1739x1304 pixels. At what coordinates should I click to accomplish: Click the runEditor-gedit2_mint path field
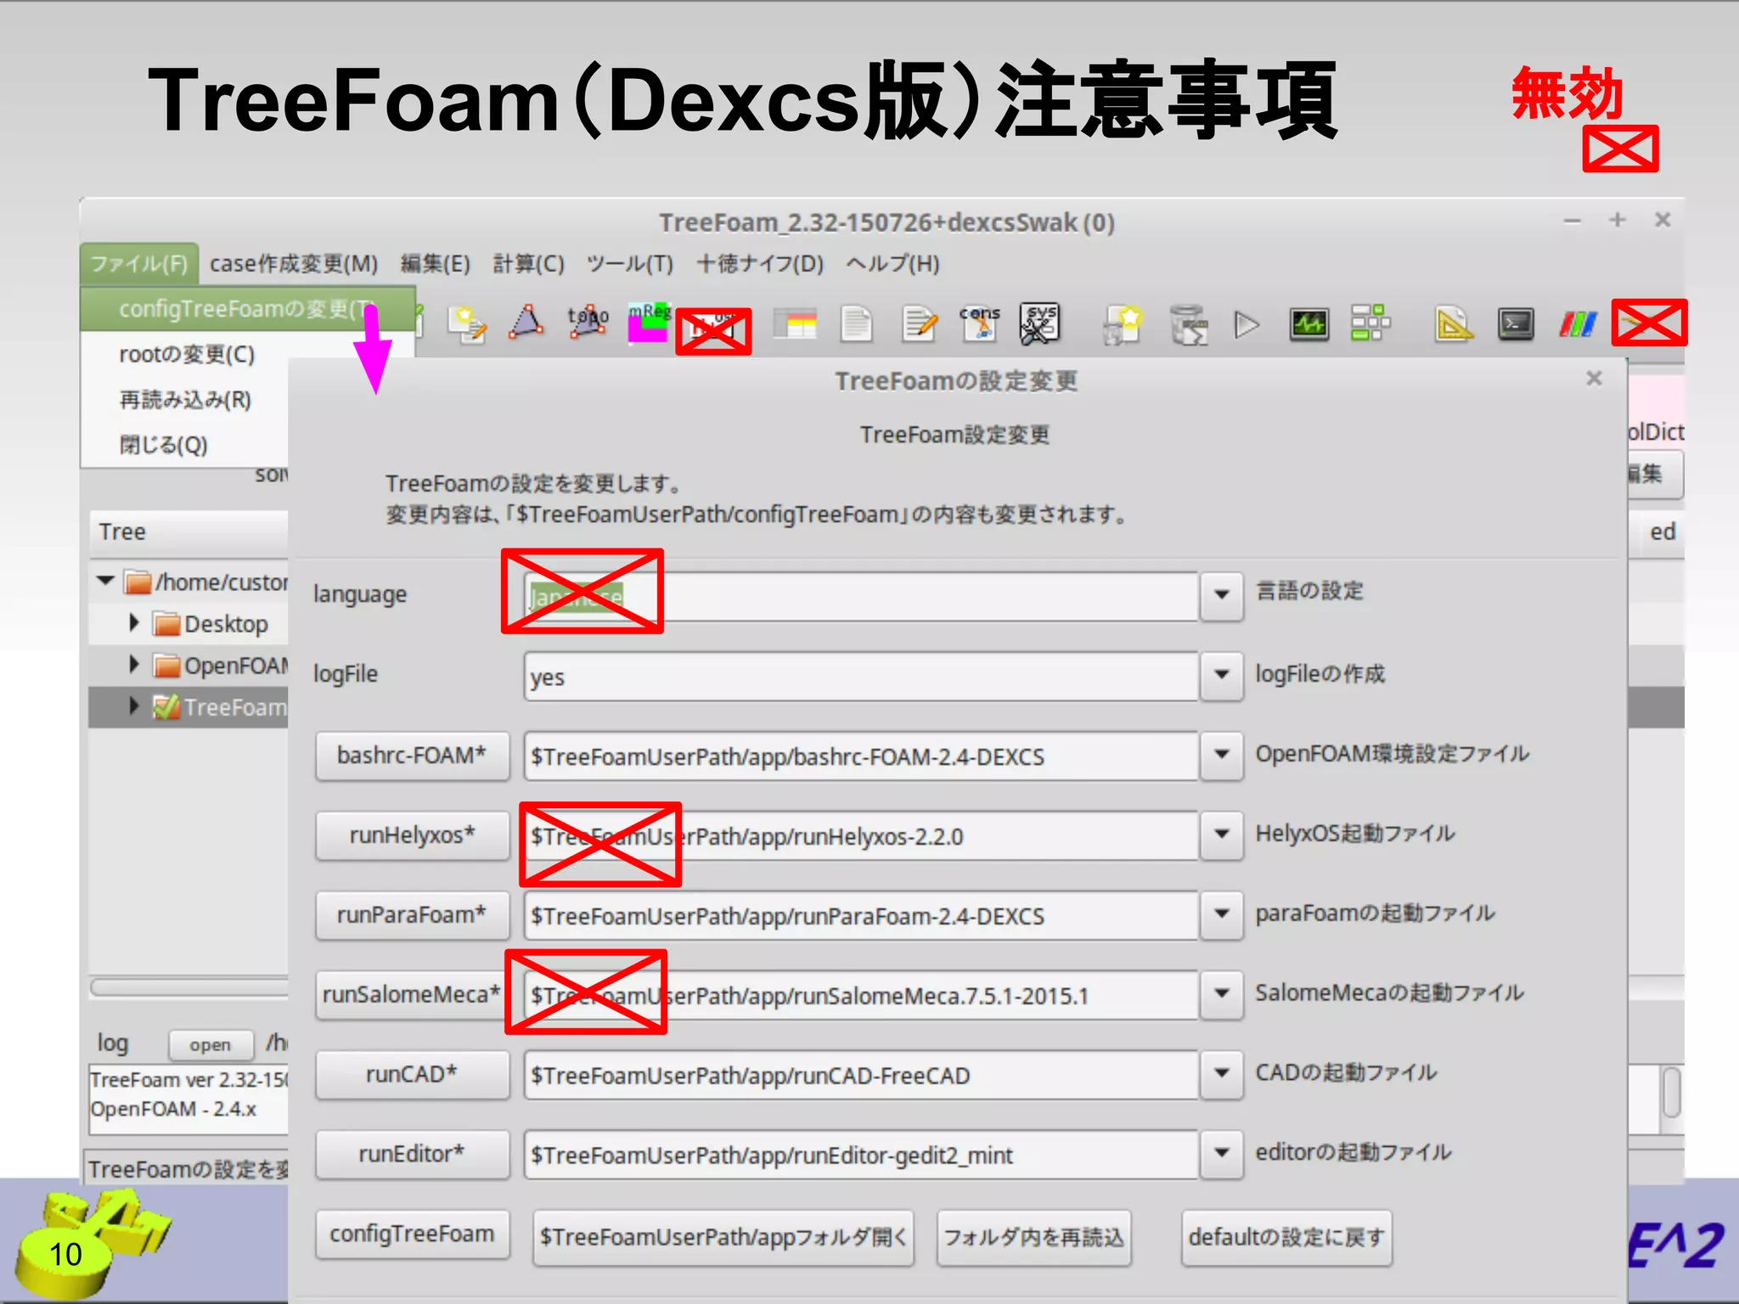point(861,1155)
